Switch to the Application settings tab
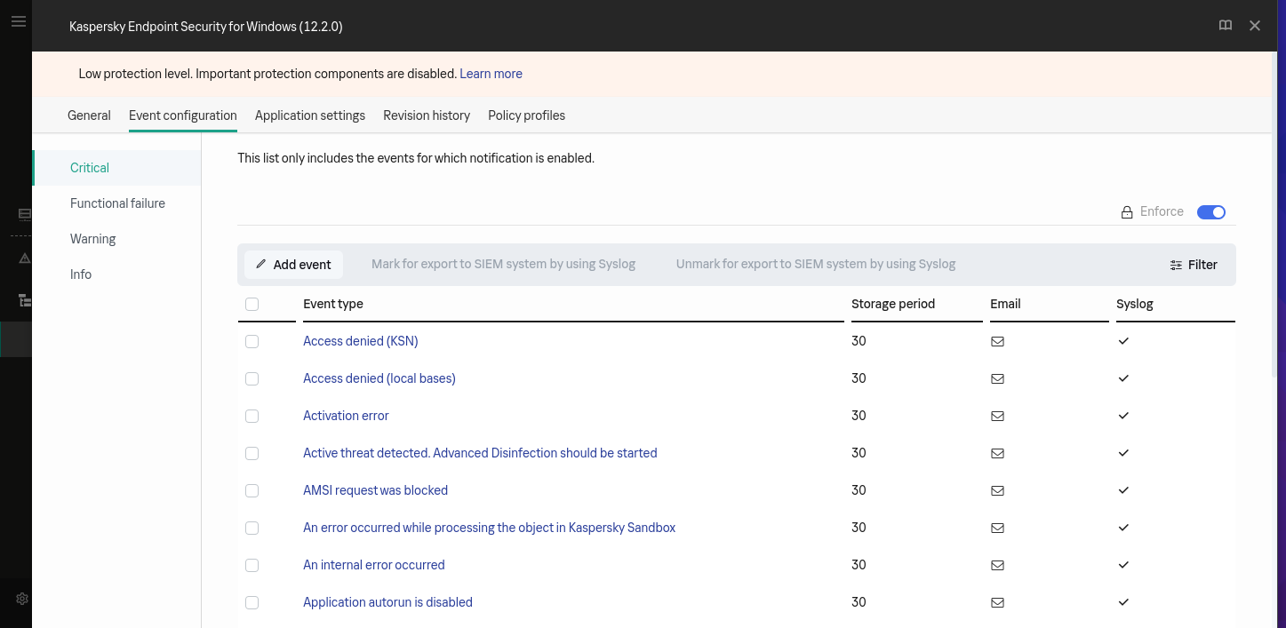 309,115
